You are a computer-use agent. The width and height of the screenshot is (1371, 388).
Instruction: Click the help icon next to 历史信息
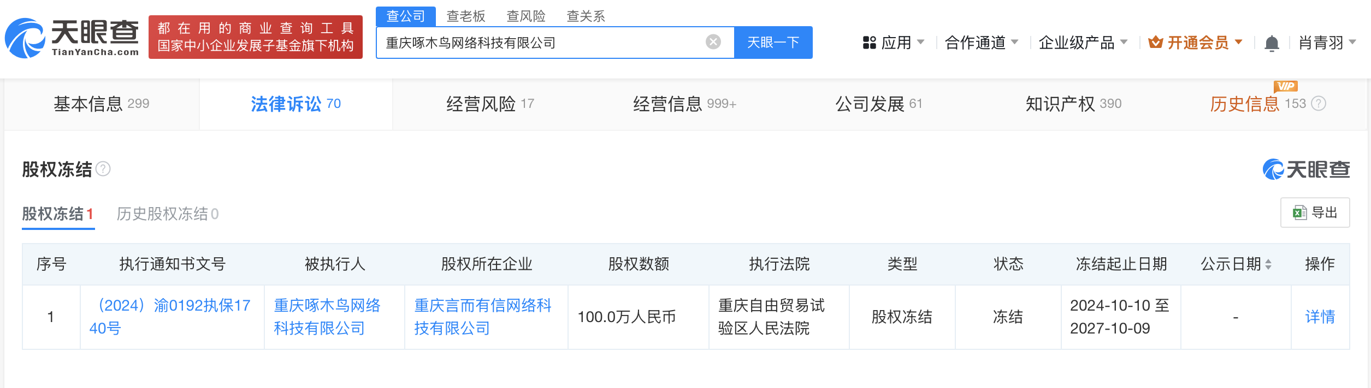(x=1319, y=104)
